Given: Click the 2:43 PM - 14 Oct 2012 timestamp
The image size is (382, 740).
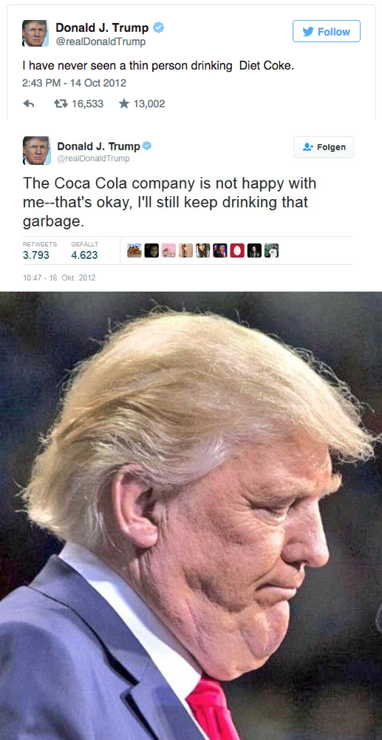Looking at the screenshot, I should click(x=75, y=83).
